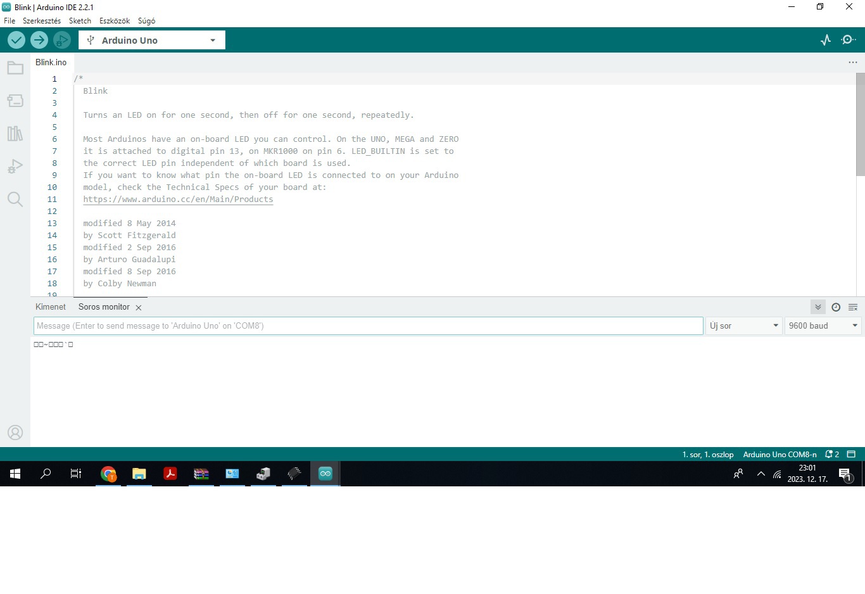
Task: Open the Serial Plotter
Action: click(826, 40)
